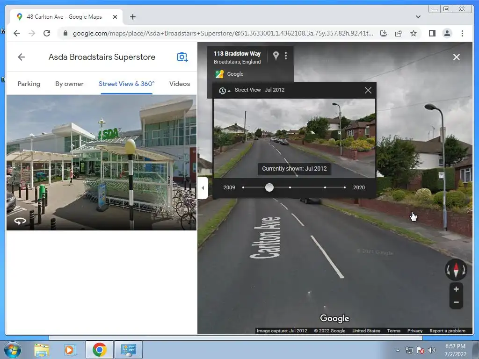This screenshot has width=479, height=359.
Task: Click the volume speaker tray icon
Action: pyautogui.click(x=432, y=350)
